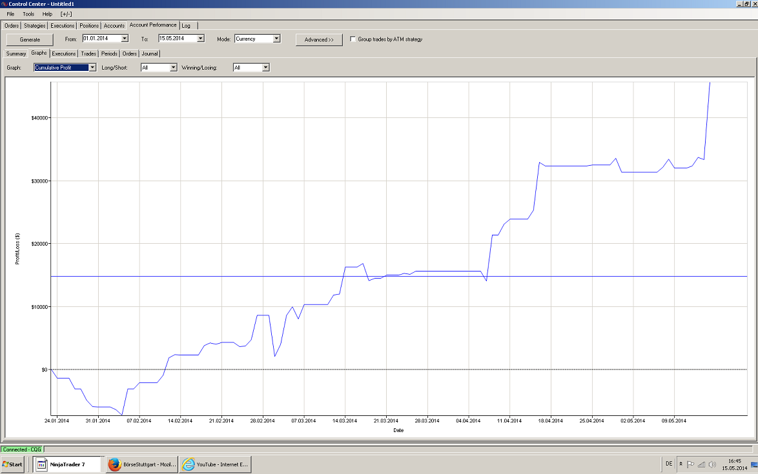Click the volume speaker tray icon
Viewport: 758px width, 474px height.
coord(712,464)
